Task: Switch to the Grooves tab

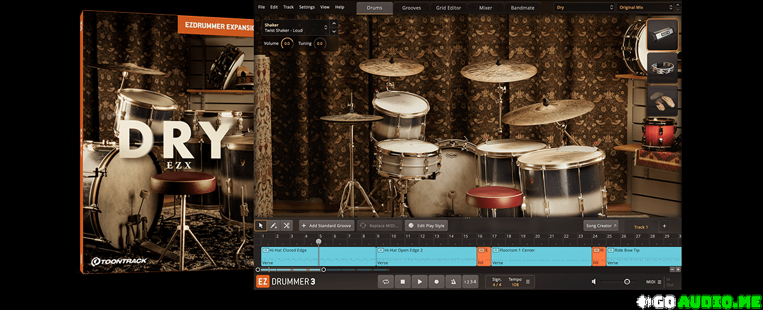Action: click(x=411, y=8)
